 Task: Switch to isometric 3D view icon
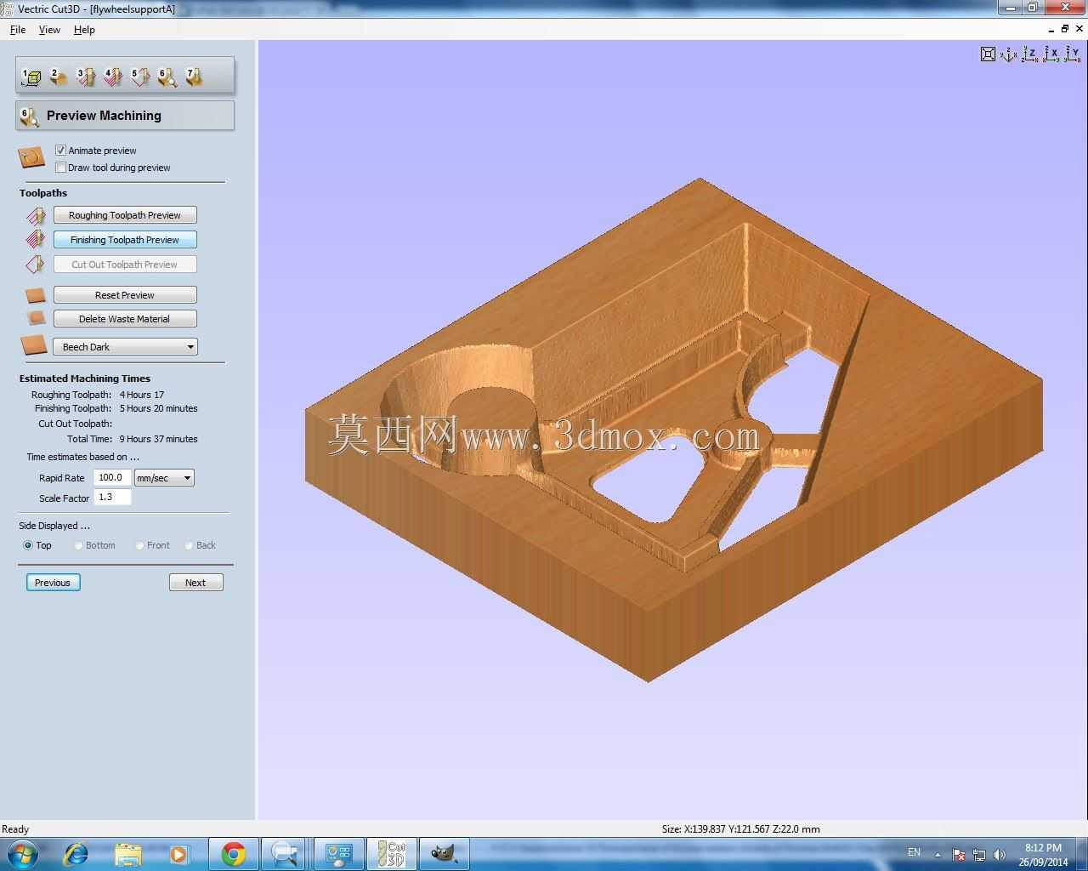1009,54
